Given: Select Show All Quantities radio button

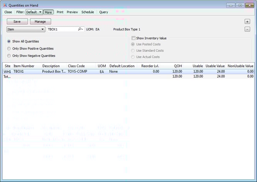Looking at the screenshot, I should (9, 41).
